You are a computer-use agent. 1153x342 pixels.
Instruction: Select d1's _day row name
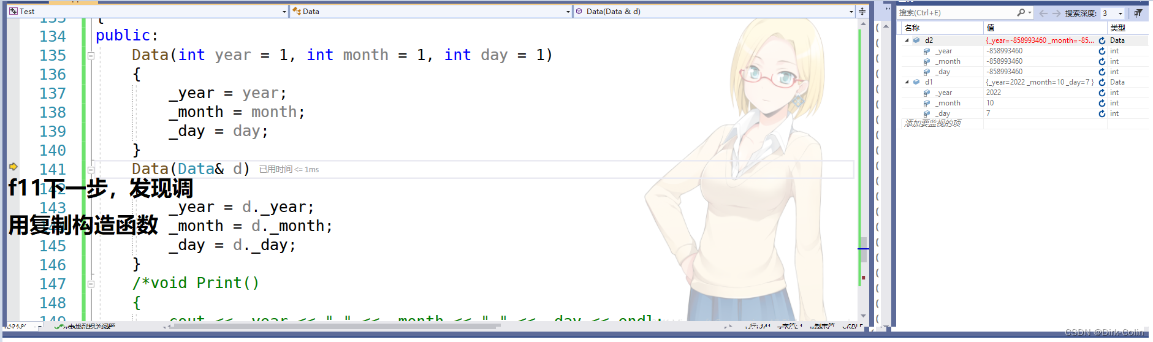click(x=943, y=113)
